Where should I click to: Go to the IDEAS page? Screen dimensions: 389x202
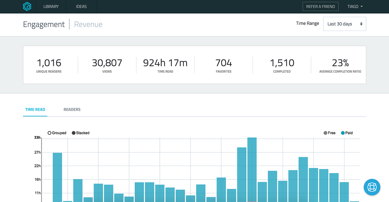click(x=81, y=7)
